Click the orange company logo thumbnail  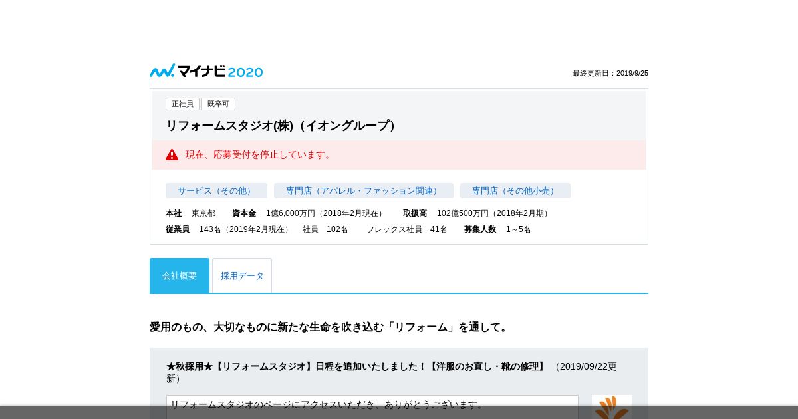612,407
